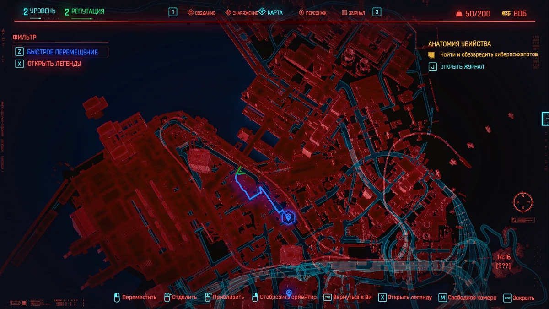Click the СНАРЯЖЕНИЕ tab icon

coord(228,13)
